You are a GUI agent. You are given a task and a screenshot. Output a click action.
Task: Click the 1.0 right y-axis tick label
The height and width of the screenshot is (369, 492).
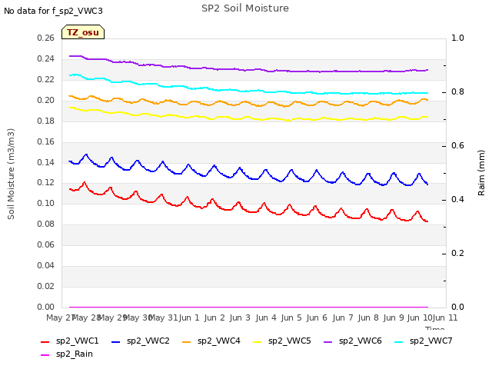pyautogui.click(x=457, y=38)
